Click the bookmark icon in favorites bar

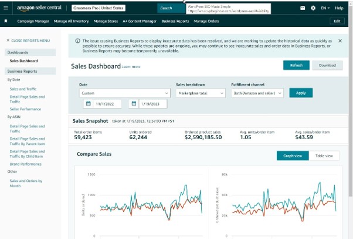pyautogui.click(x=6, y=21)
